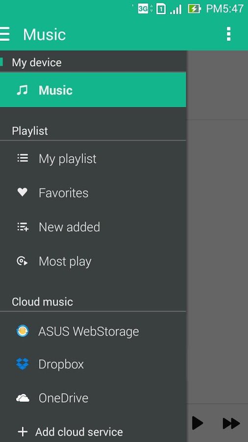Tap the hamburger menu icon
This screenshot has width=248, height=442.
click(5, 34)
